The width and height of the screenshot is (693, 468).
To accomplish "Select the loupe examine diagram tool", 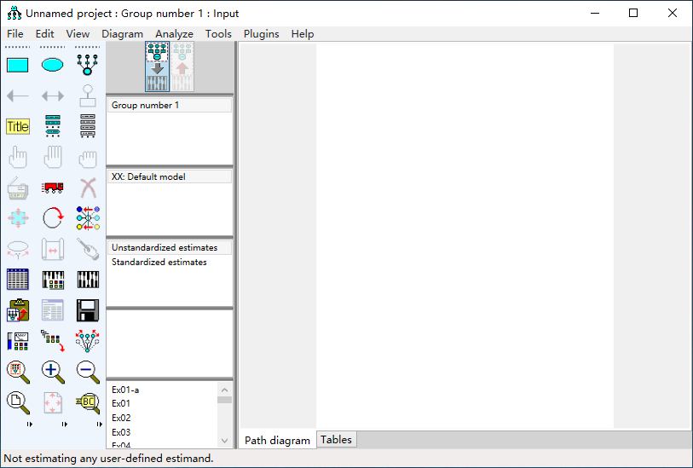I will [88, 402].
